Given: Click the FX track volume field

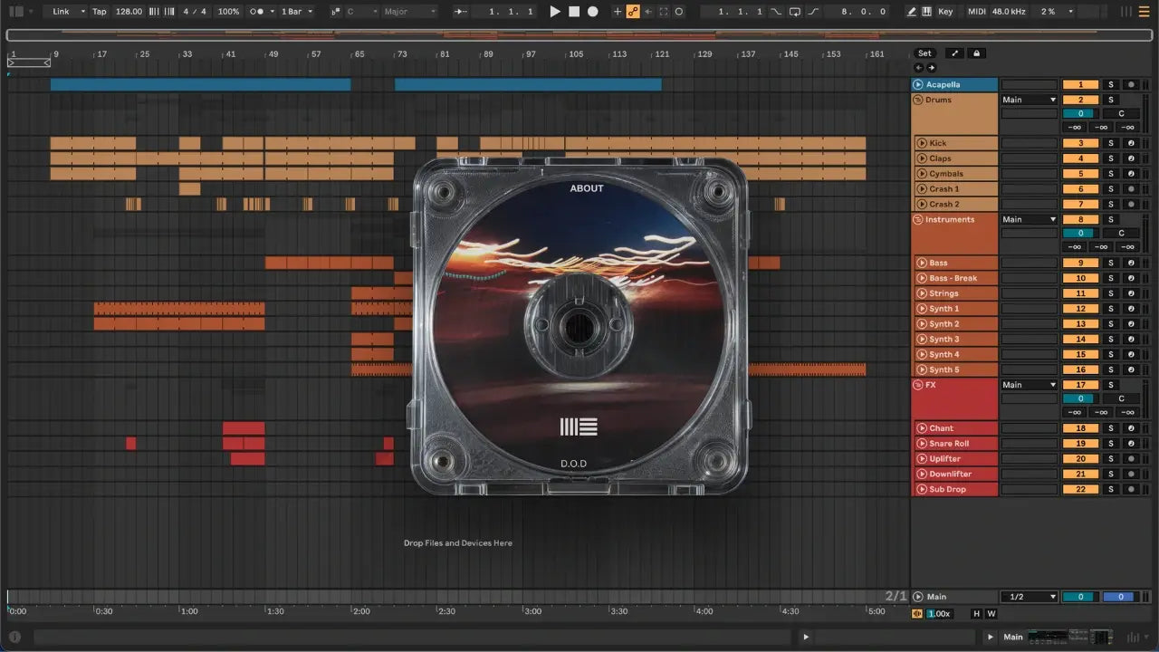Looking at the screenshot, I should tap(1080, 398).
